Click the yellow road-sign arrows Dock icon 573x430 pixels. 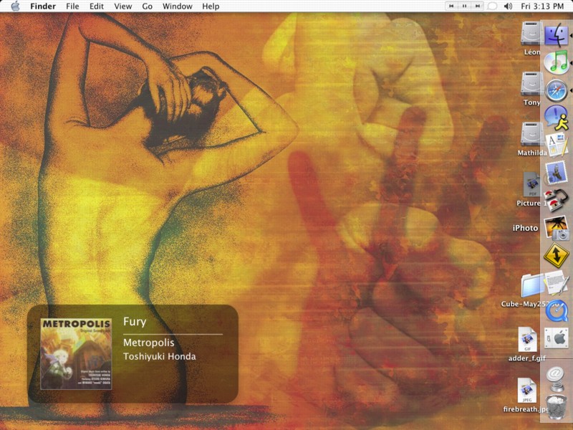[556, 255]
